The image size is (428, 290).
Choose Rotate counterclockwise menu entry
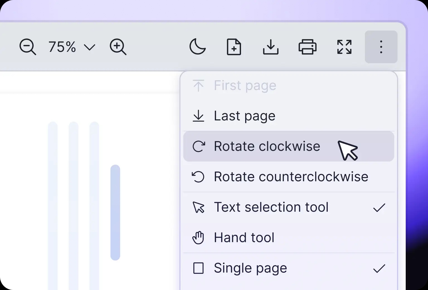point(289,177)
